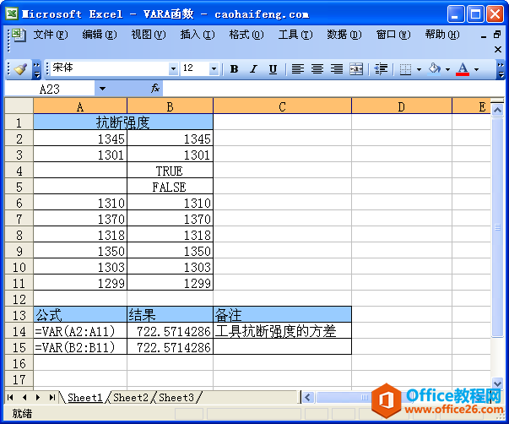
Task: Align text left
Action: tap(298, 69)
